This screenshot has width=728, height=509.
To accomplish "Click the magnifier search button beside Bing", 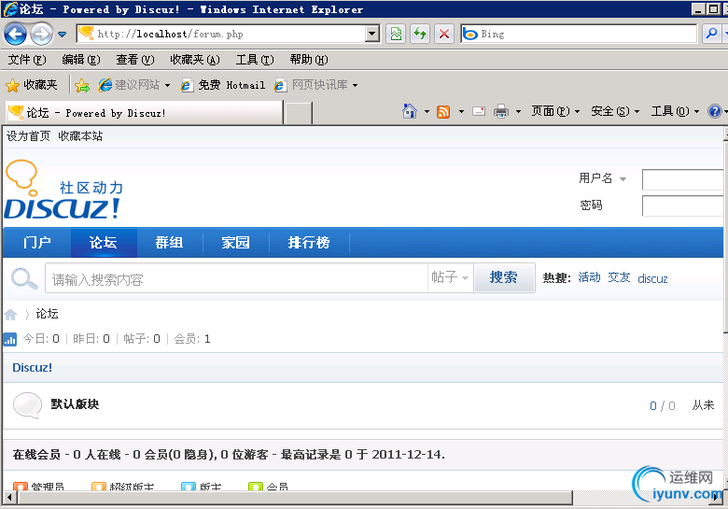I will [711, 34].
